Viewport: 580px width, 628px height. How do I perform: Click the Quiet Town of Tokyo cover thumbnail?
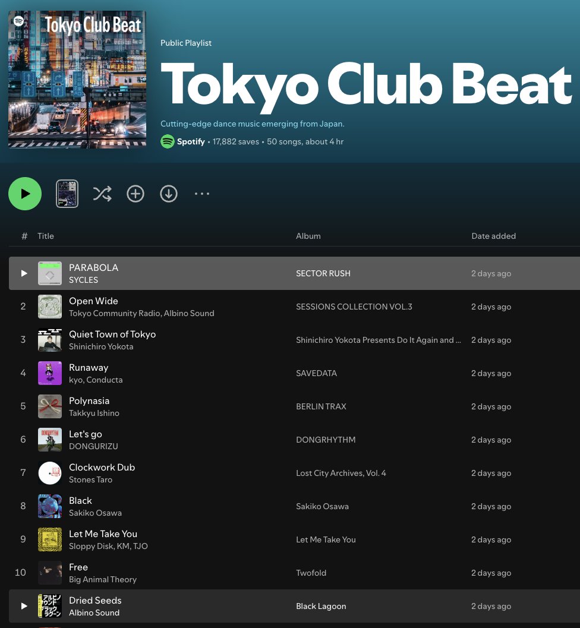coord(50,340)
